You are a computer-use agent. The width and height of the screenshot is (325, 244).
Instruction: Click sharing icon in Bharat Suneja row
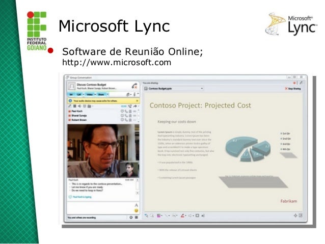(130, 116)
